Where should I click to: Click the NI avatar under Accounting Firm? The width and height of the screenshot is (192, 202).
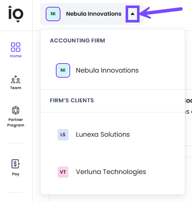[63, 70]
